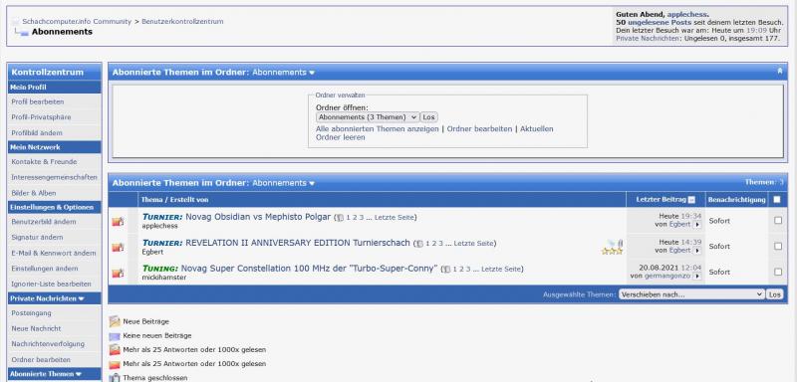Go to last post by germangonzo

[696, 276]
